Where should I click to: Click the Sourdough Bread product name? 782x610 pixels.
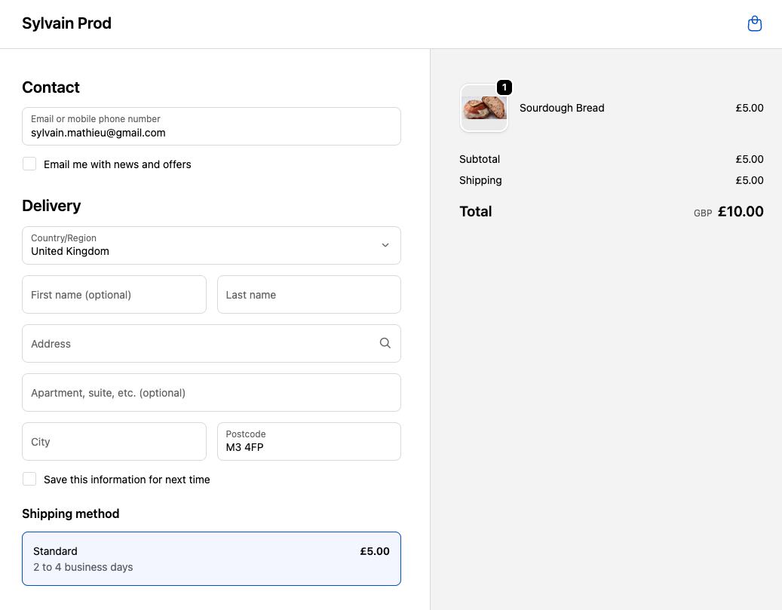(562, 108)
